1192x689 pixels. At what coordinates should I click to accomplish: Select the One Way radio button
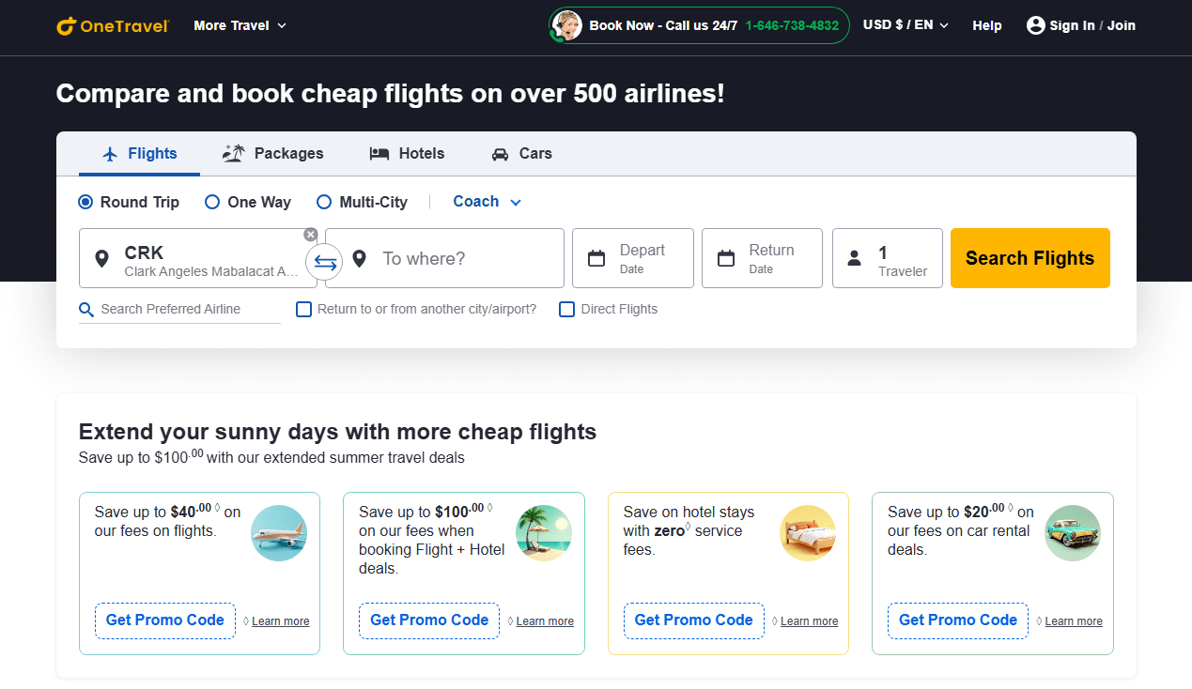(212, 202)
